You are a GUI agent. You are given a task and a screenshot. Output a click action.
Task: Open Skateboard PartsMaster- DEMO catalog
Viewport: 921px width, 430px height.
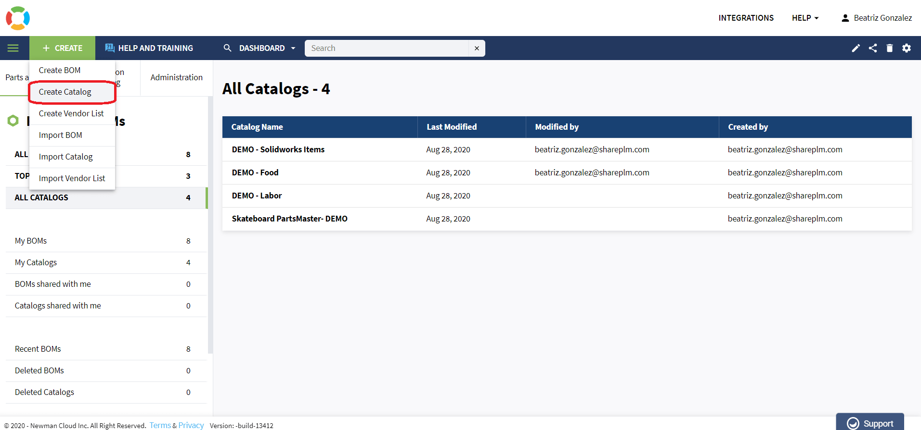pyautogui.click(x=289, y=219)
